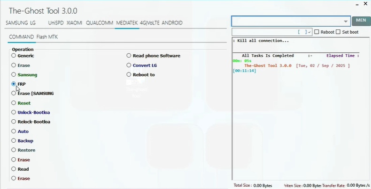Select the COMMAND sub-tab
The image size is (371, 189).
pos(22,37)
